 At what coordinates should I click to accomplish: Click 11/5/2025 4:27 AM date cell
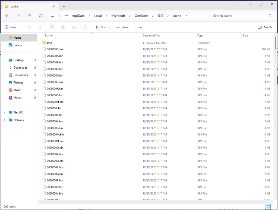click(x=154, y=43)
